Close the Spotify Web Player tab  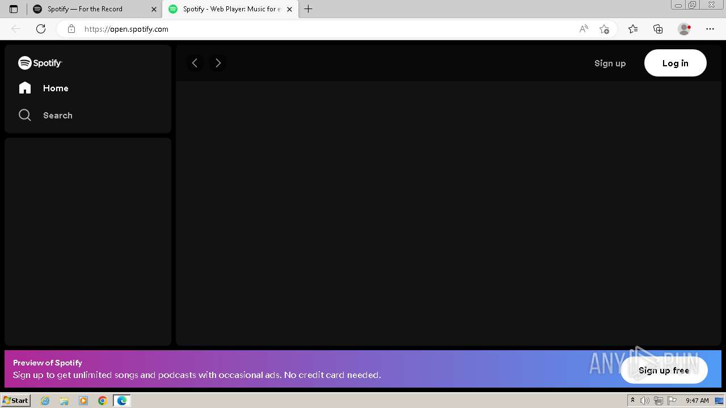289,9
